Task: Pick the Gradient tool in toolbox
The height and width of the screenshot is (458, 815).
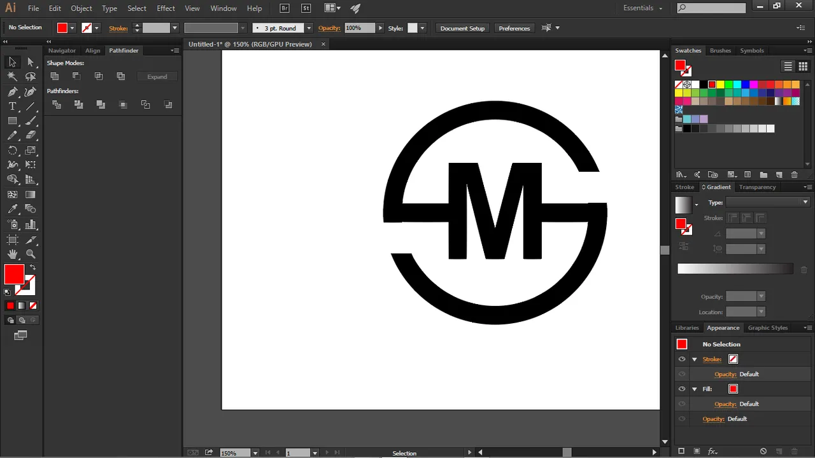Action: click(x=31, y=194)
